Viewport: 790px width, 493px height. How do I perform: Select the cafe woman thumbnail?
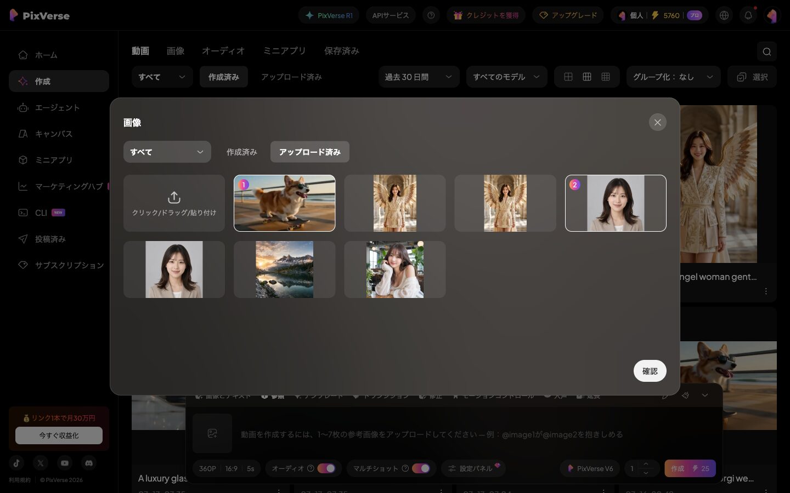(394, 270)
